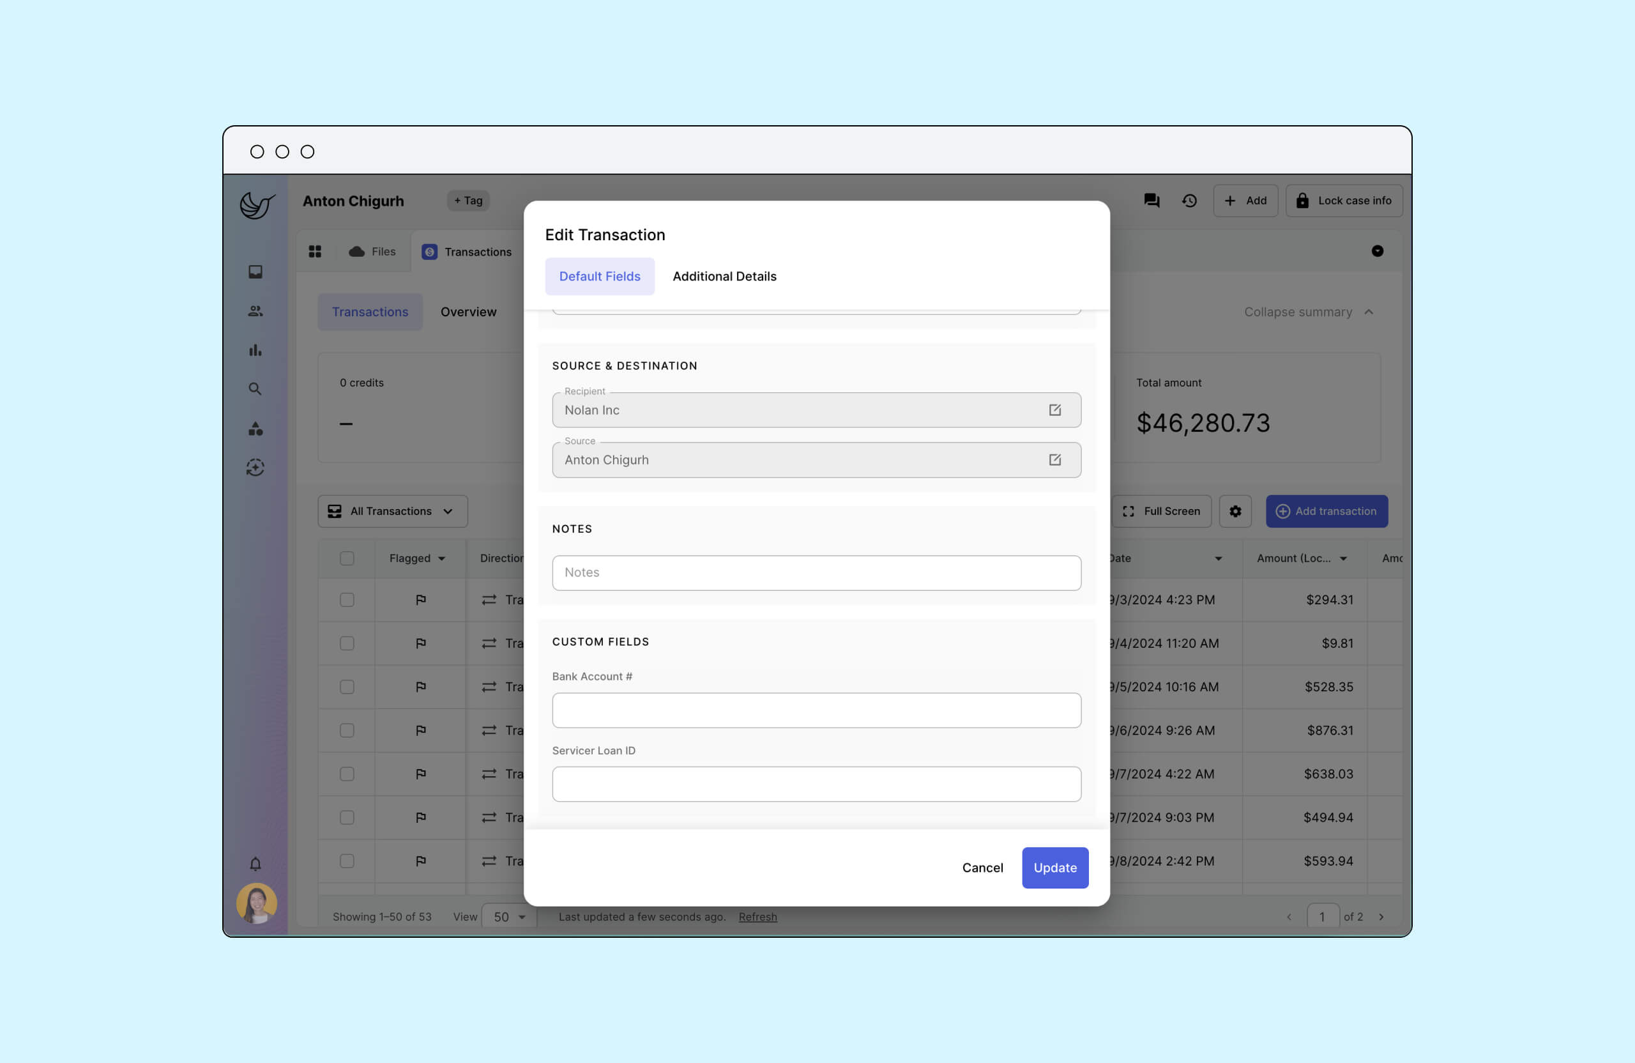Toggle the checkbox on second transaction row
The height and width of the screenshot is (1063, 1635).
(x=347, y=643)
